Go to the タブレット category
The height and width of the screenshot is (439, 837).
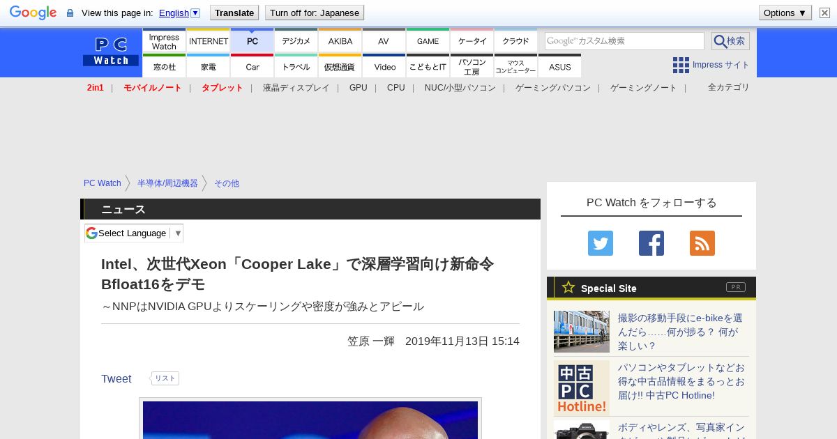(x=222, y=88)
